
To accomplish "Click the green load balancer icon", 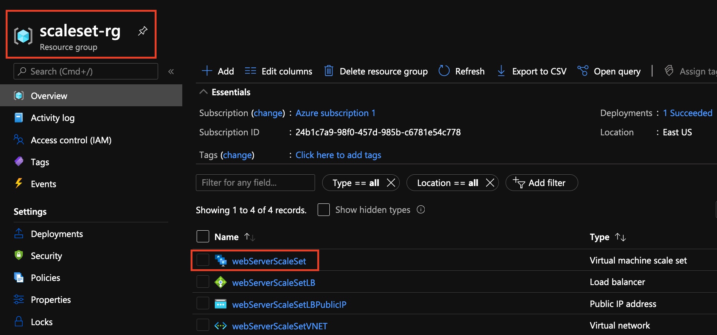I will (x=220, y=282).
